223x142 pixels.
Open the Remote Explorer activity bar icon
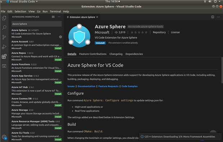[x=4, y=66]
